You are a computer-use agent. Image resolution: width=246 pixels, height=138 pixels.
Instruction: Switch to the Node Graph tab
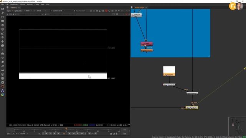point(139,8)
